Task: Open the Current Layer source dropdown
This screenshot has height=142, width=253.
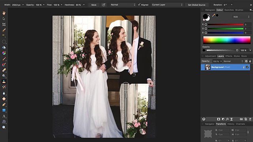Action: pos(167,5)
